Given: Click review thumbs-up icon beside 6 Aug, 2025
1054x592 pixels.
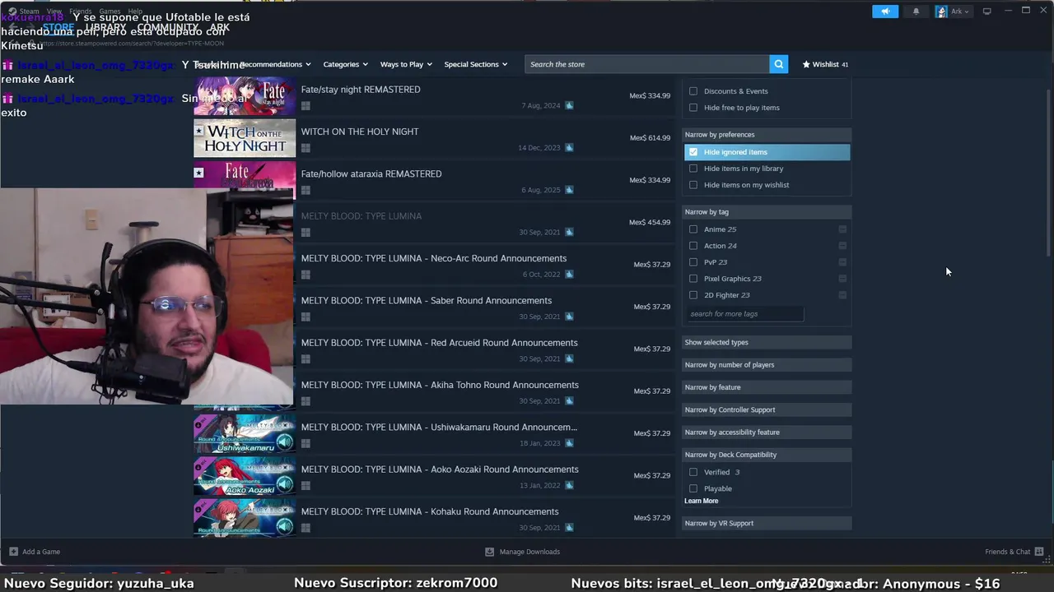Looking at the screenshot, I should pos(569,190).
